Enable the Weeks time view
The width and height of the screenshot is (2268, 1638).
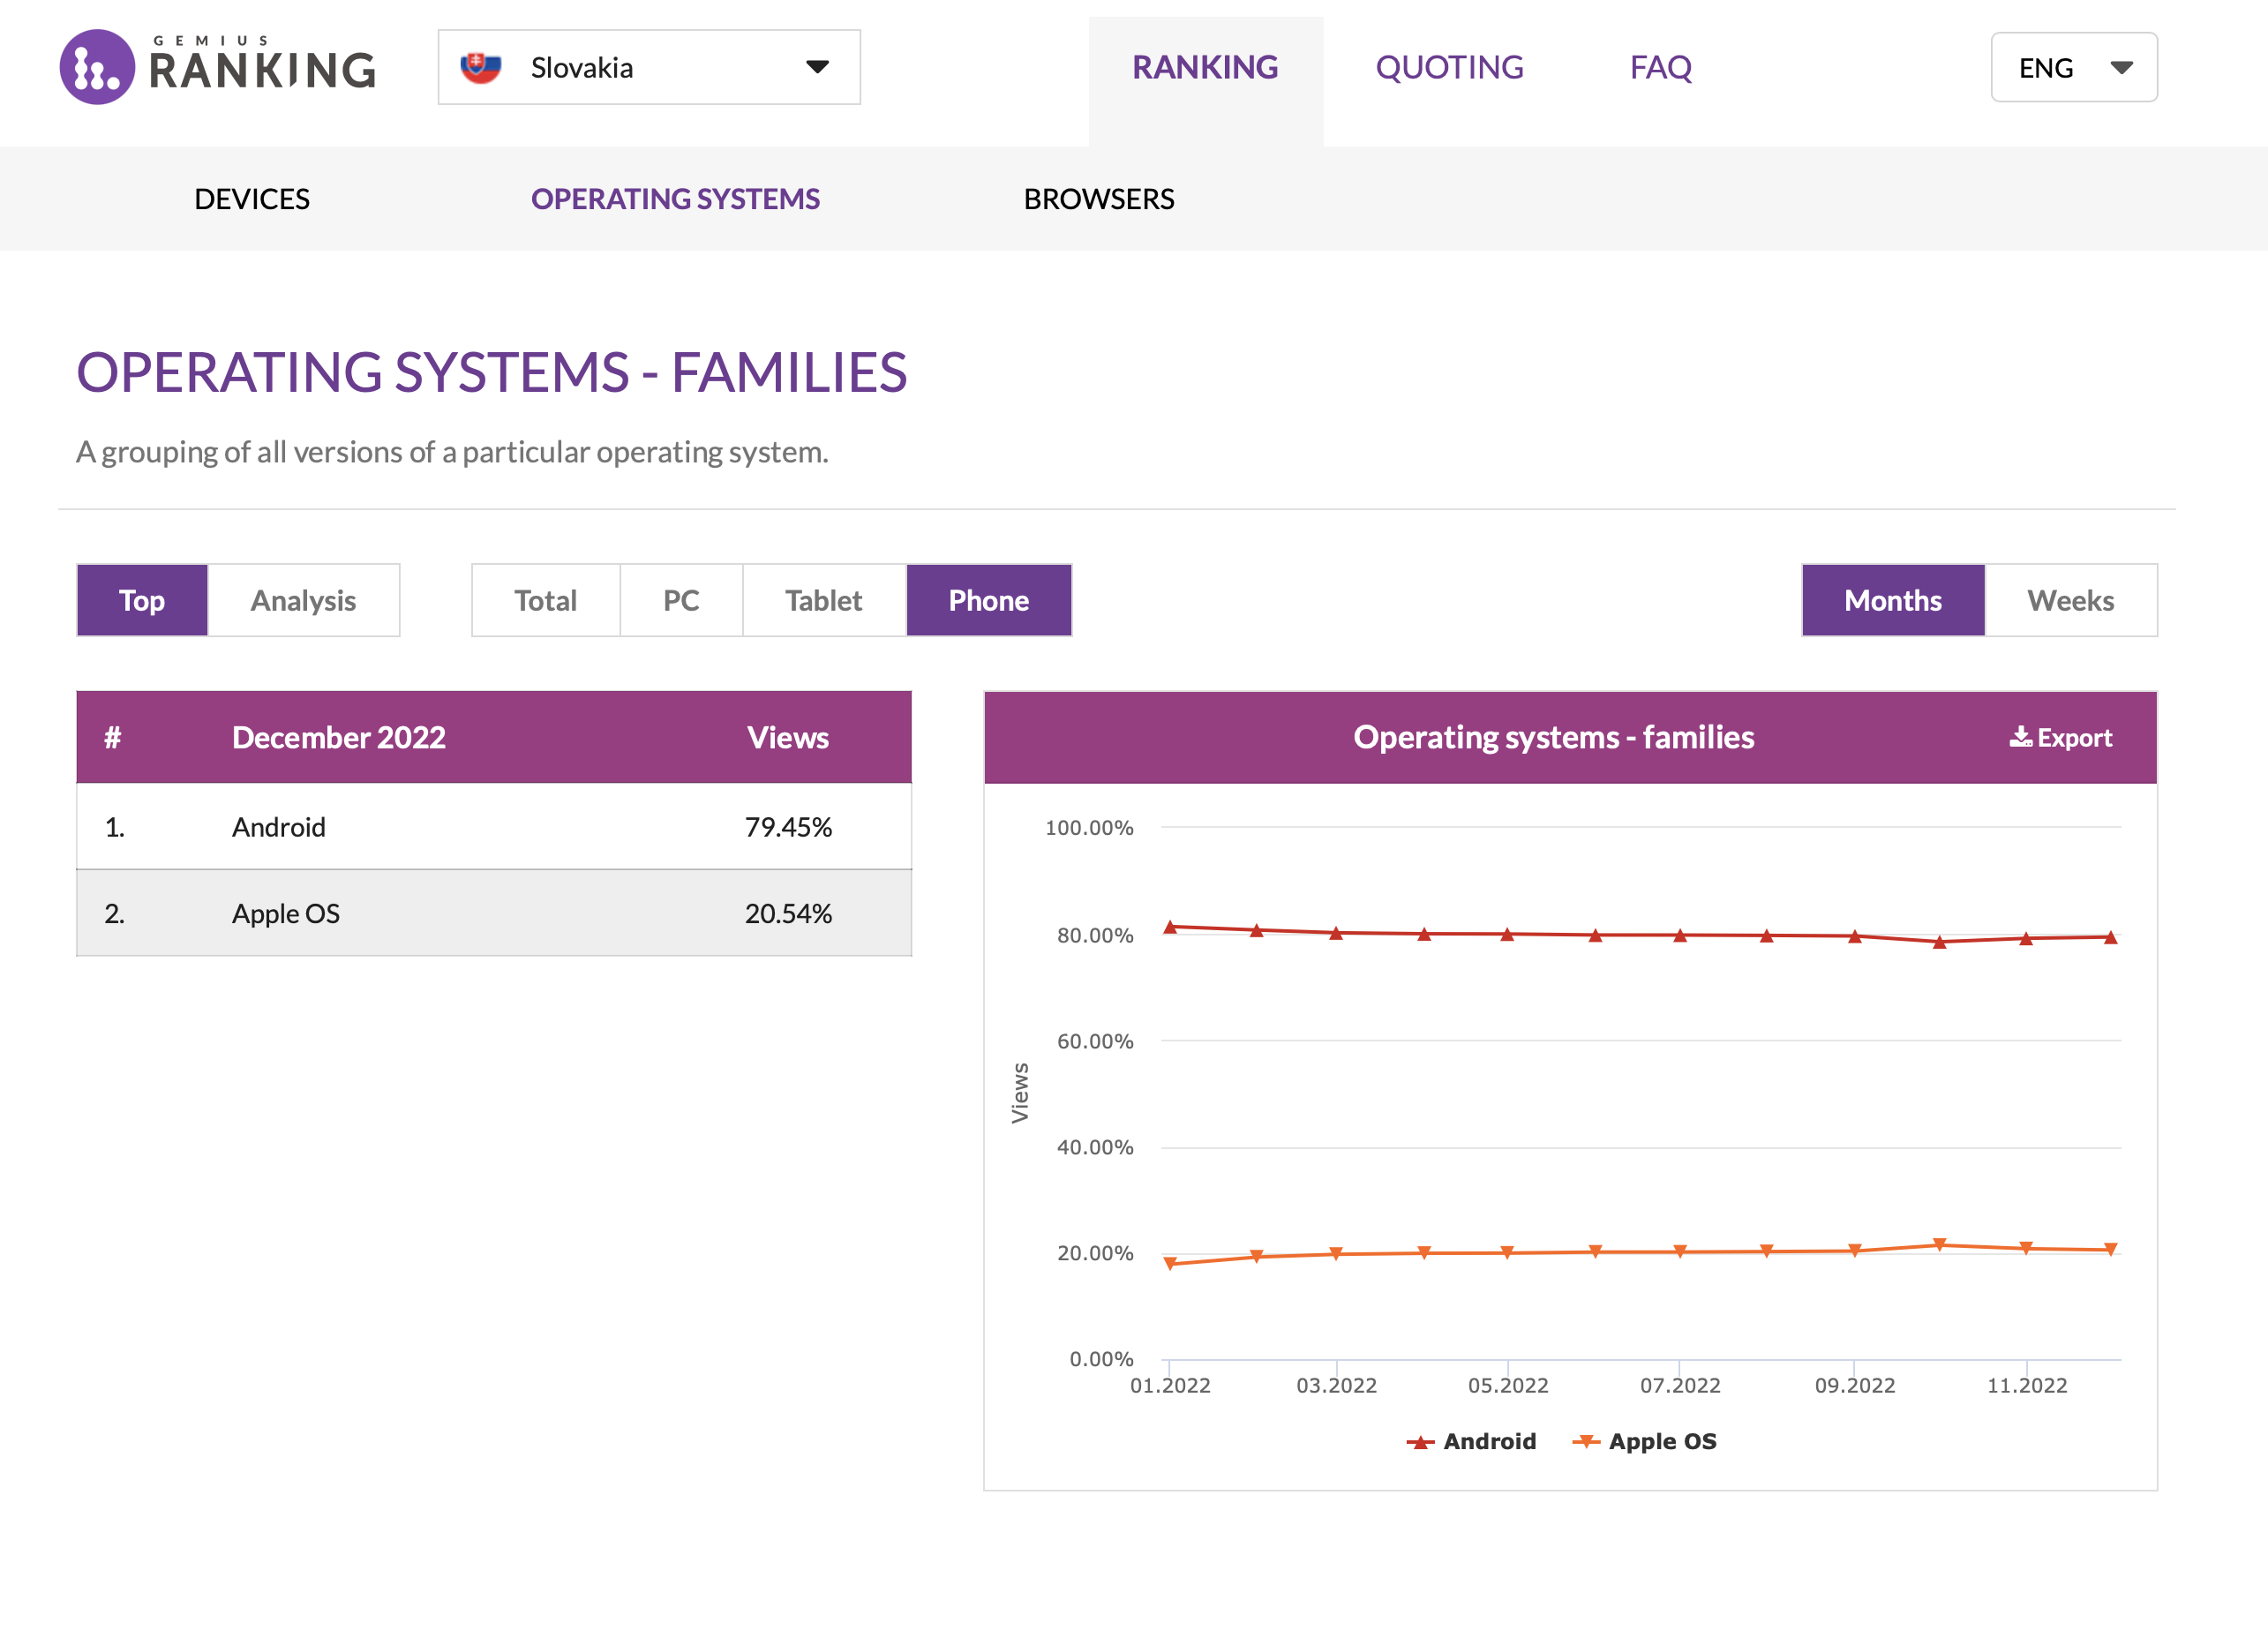(x=2070, y=600)
